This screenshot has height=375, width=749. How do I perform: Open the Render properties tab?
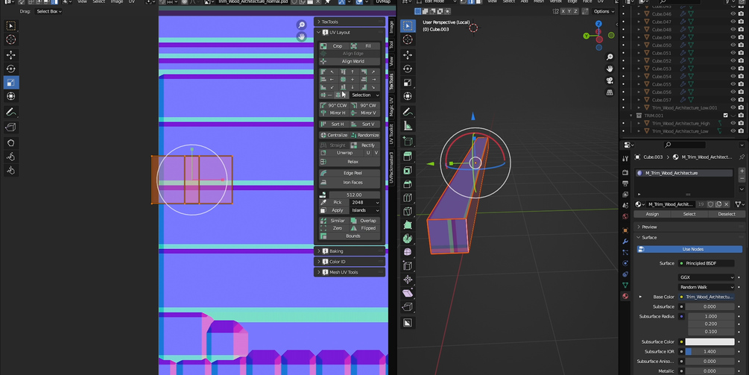coord(625,172)
